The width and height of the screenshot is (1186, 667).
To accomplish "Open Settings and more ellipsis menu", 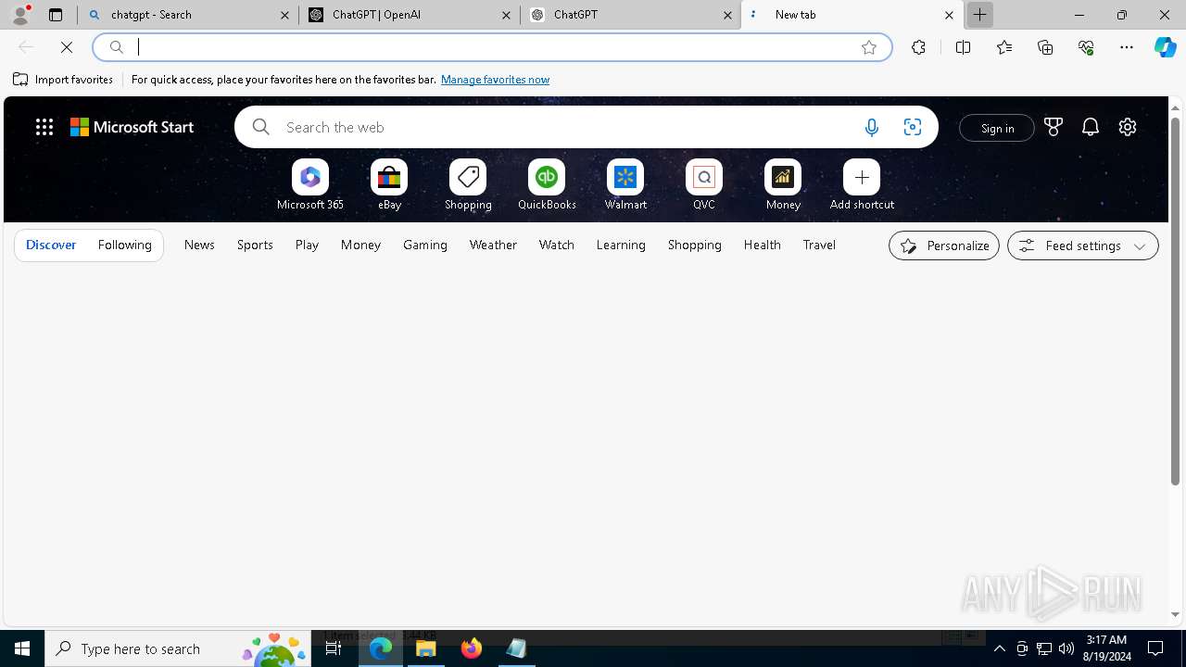I will (1127, 47).
